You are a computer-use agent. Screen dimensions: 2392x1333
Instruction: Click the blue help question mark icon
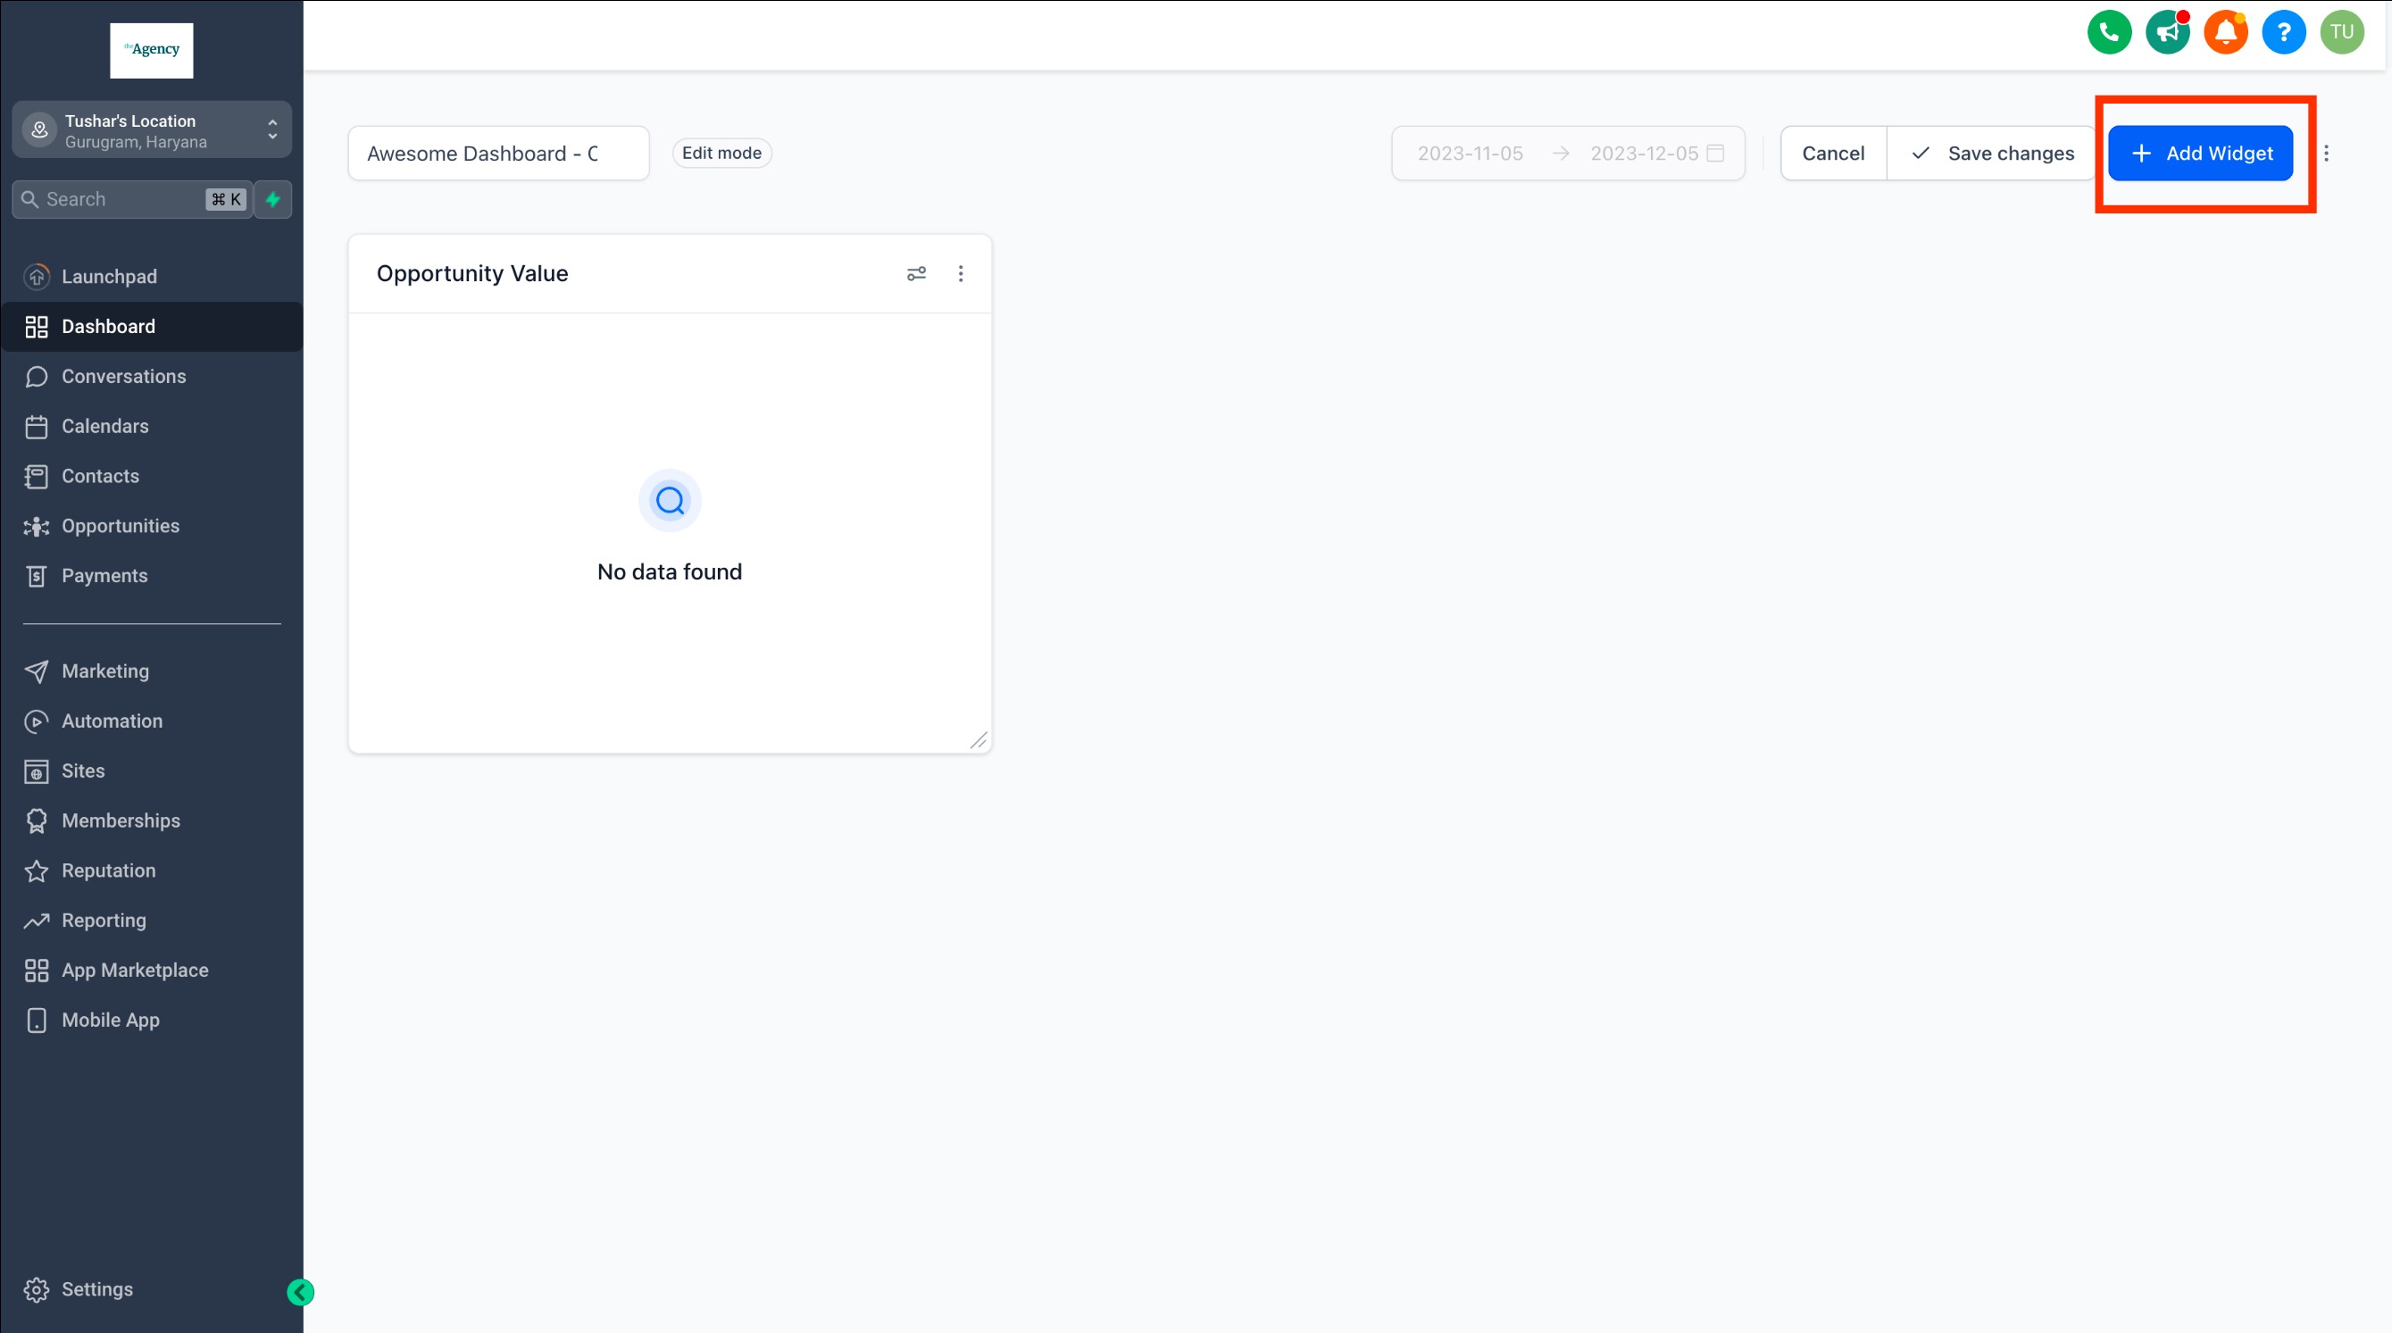(x=2283, y=32)
